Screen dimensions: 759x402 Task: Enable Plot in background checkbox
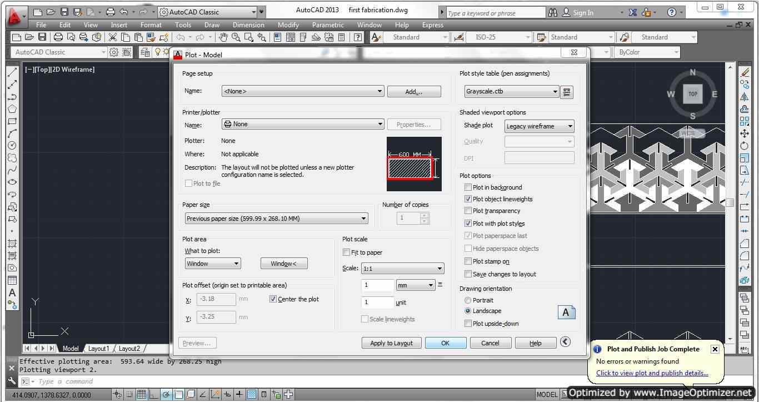tap(468, 187)
